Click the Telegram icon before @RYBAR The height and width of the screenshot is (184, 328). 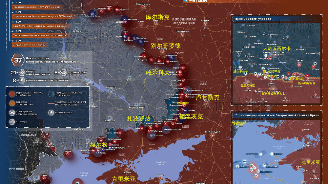click(x=186, y=1)
